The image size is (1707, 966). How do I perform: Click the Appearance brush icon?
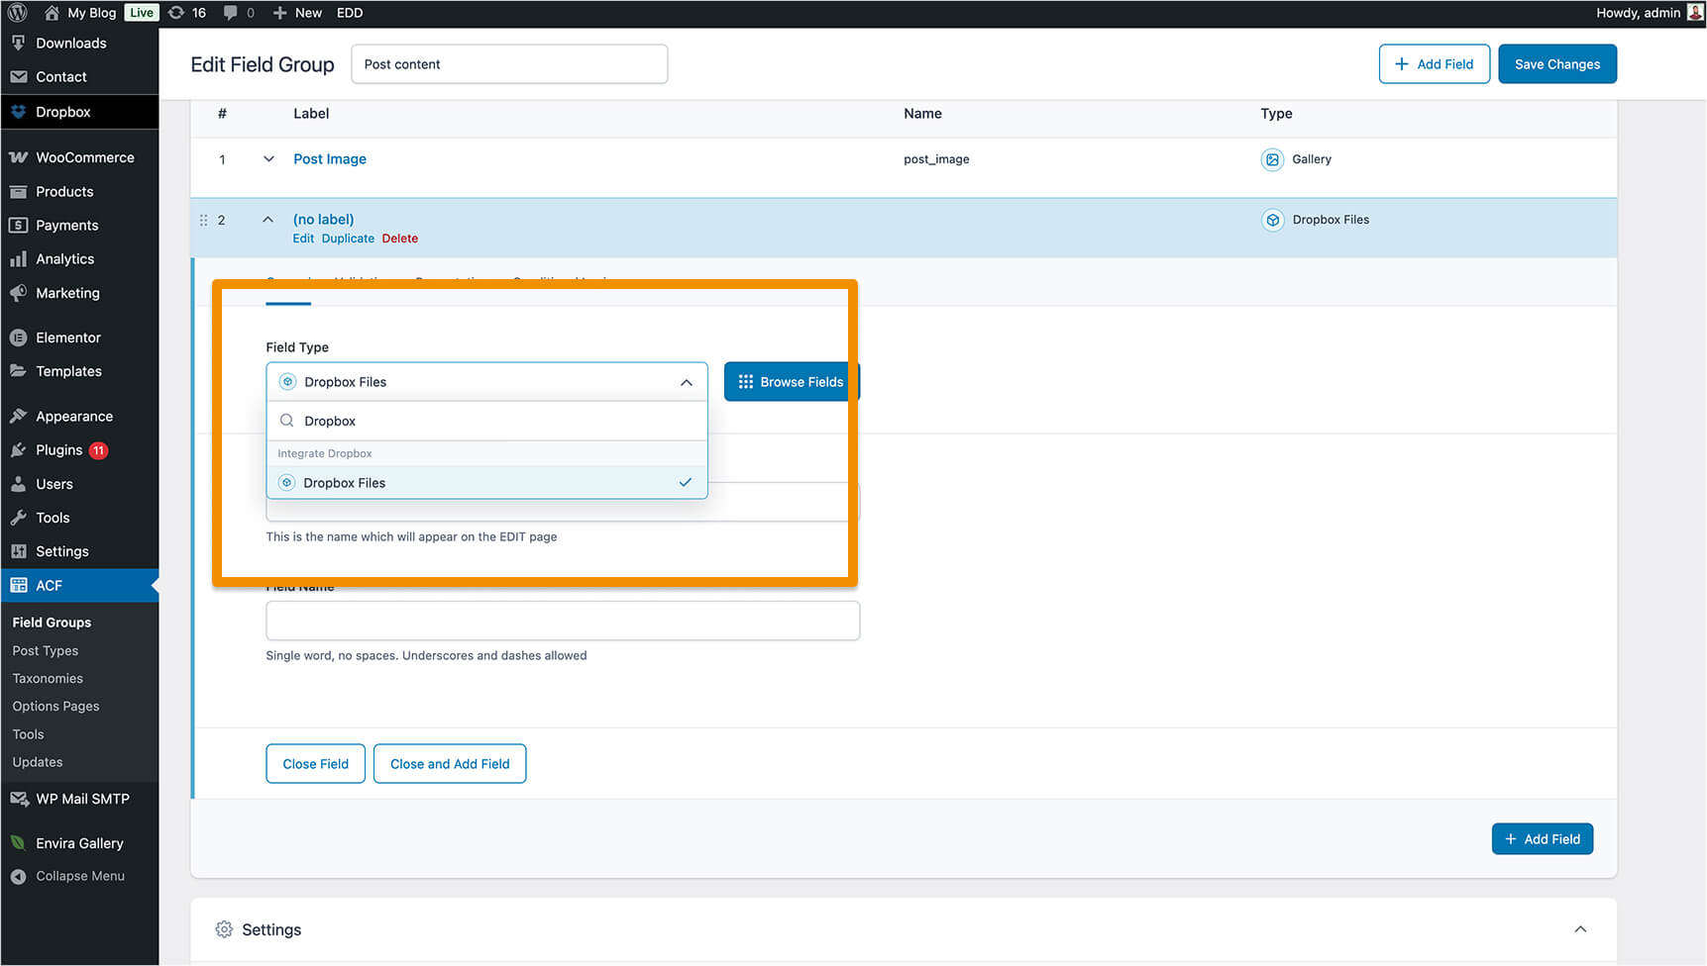(18, 416)
